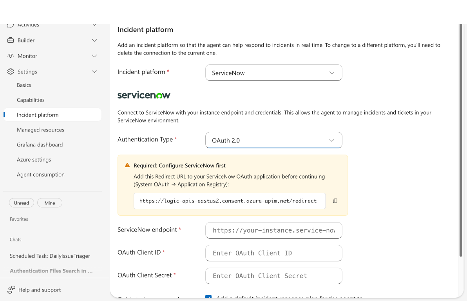The width and height of the screenshot is (467, 301).
Task: Click the OAuth Client Secret label
Action: [145, 275]
